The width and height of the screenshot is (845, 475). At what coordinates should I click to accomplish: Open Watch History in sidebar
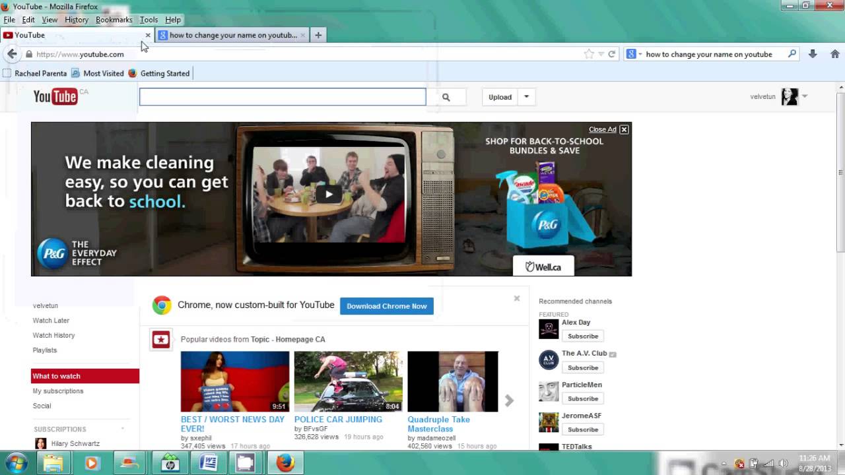pos(53,335)
